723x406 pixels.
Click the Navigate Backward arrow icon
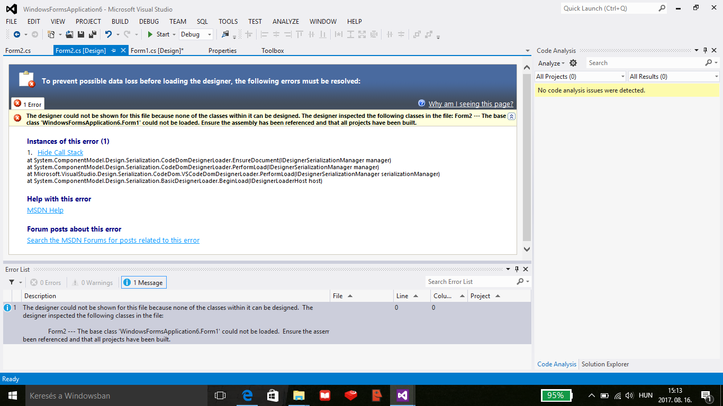coord(17,34)
